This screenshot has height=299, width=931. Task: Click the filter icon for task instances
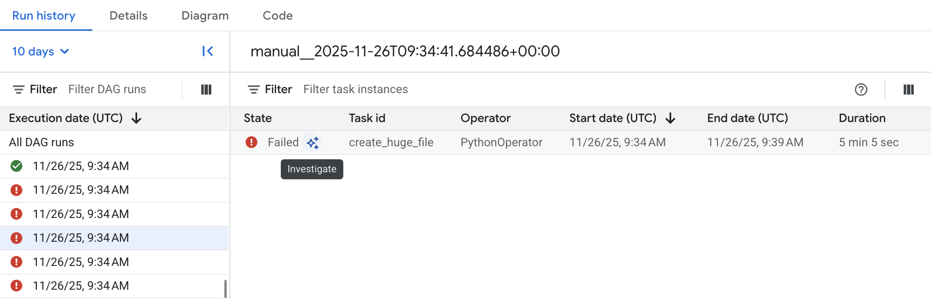click(x=254, y=89)
